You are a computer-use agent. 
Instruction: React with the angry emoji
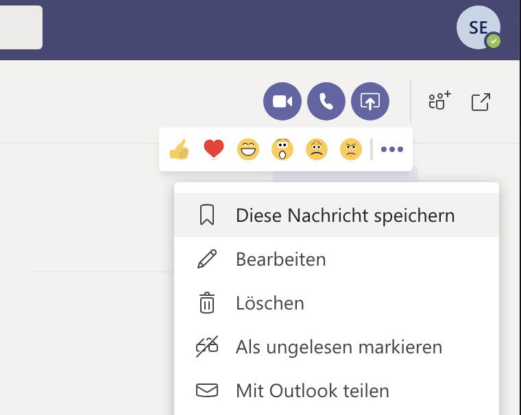coord(351,149)
